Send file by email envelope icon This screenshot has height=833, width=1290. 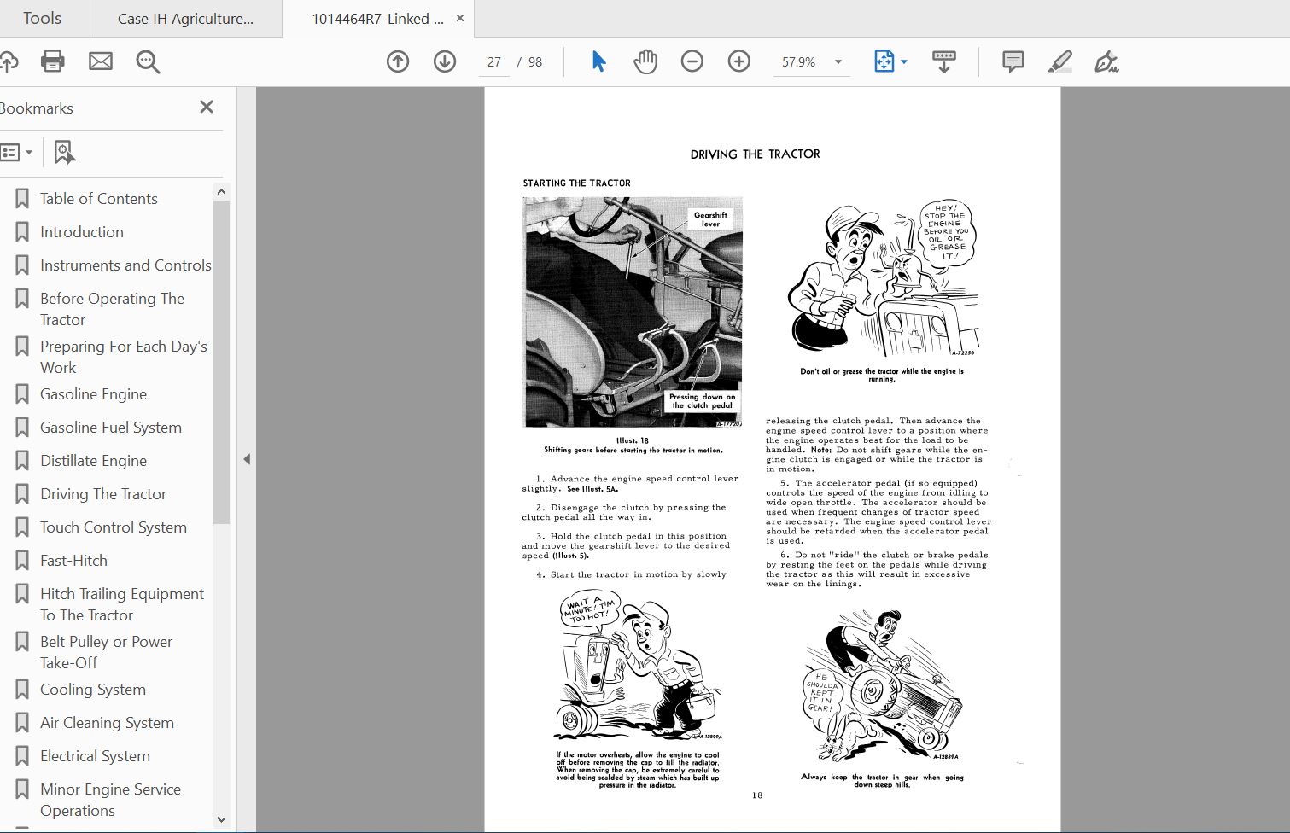[101, 61]
